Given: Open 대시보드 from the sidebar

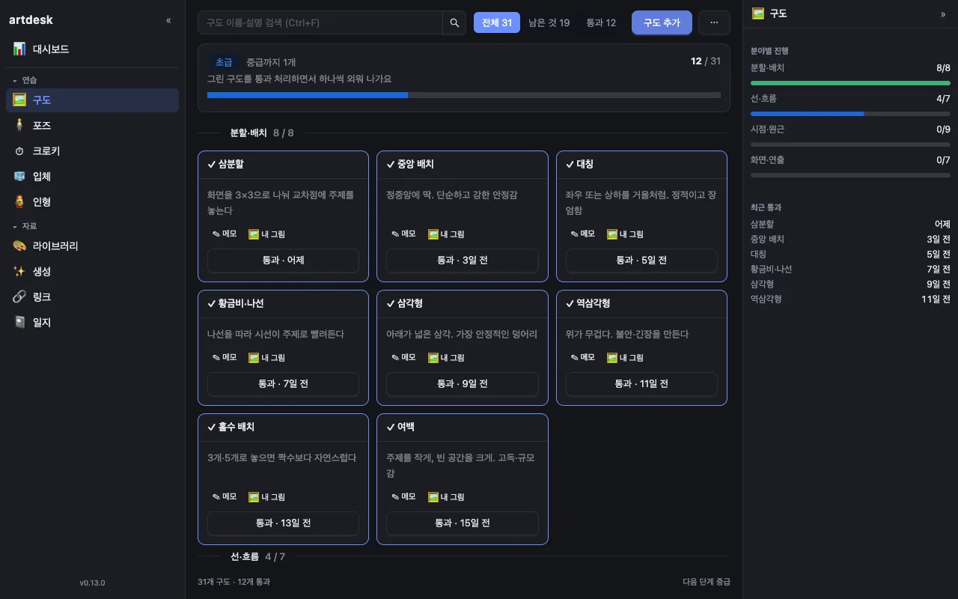Looking at the screenshot, I should (92, 49).
